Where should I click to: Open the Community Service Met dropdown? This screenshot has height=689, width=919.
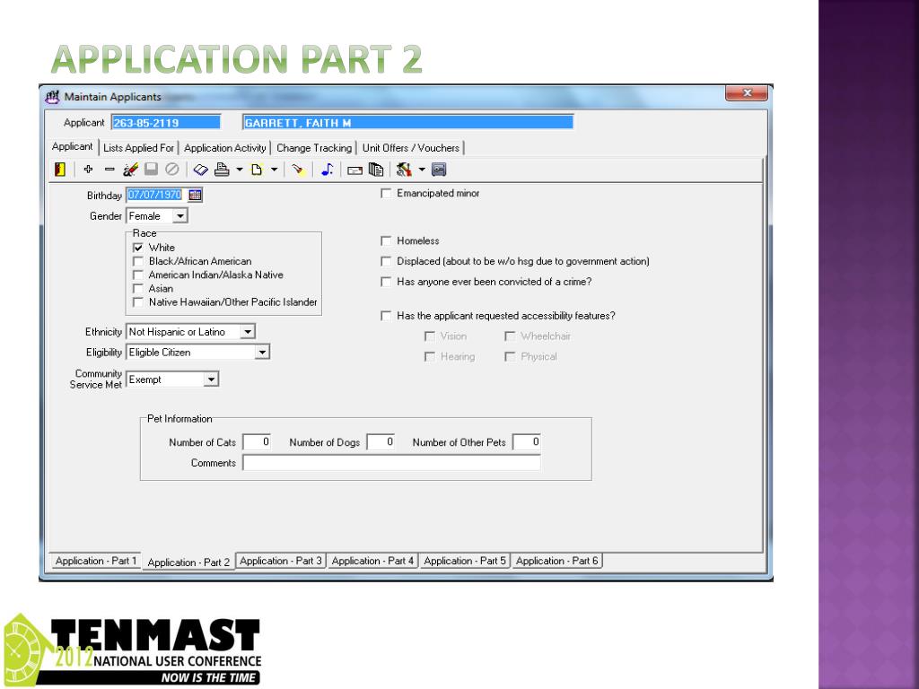pos(211,379)
